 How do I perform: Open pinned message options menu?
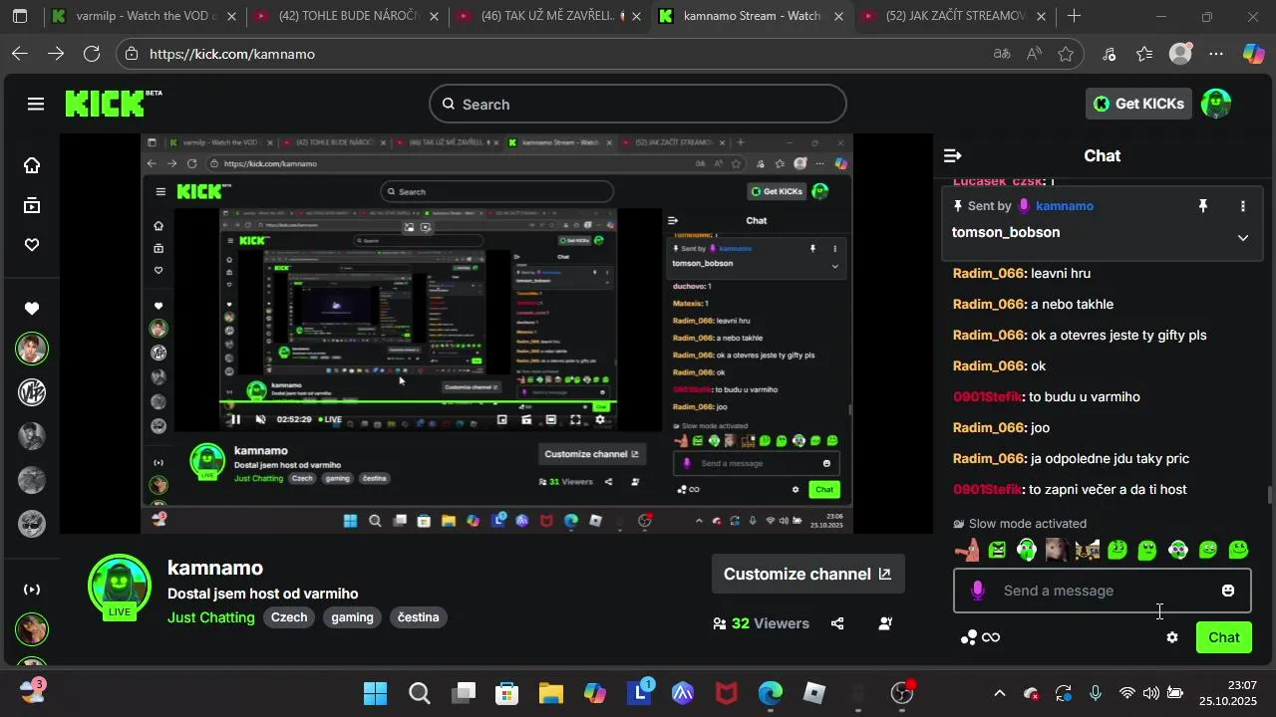pos(1243,206)
